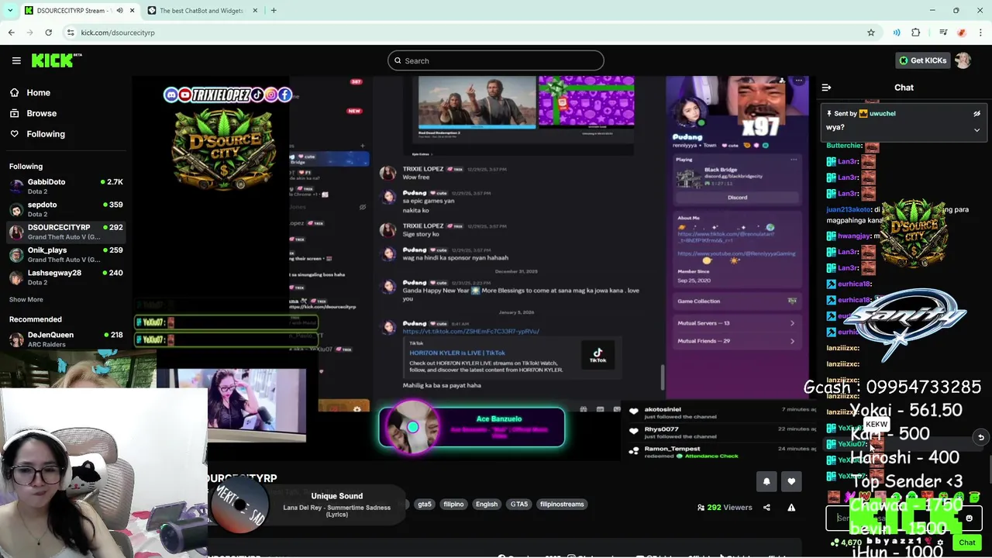
Task: Open Onik_plays channel
Action: tap(66, 254)
